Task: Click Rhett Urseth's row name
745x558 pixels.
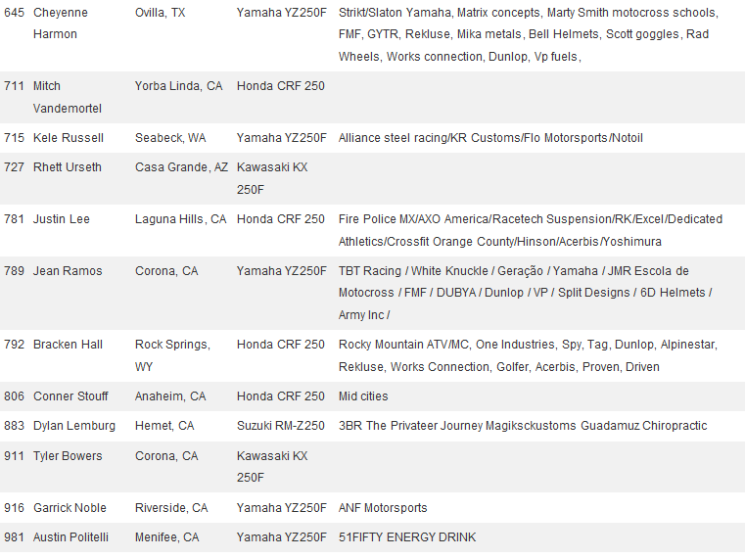Action: (67, 167)
